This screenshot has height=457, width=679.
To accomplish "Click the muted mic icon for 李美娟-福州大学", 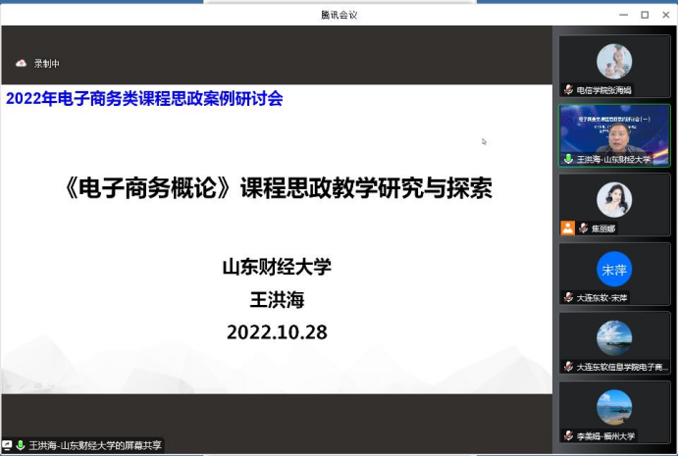I will [568, 435].
